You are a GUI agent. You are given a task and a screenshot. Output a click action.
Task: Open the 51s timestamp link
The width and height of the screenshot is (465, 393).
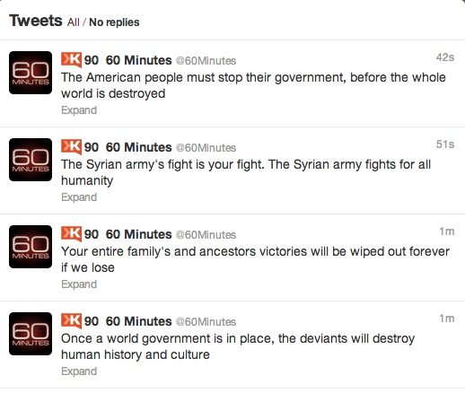(x=445, y=144)
